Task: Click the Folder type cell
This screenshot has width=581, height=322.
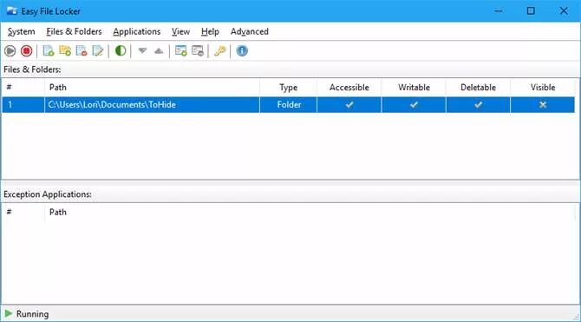Action: click(289, 105)
